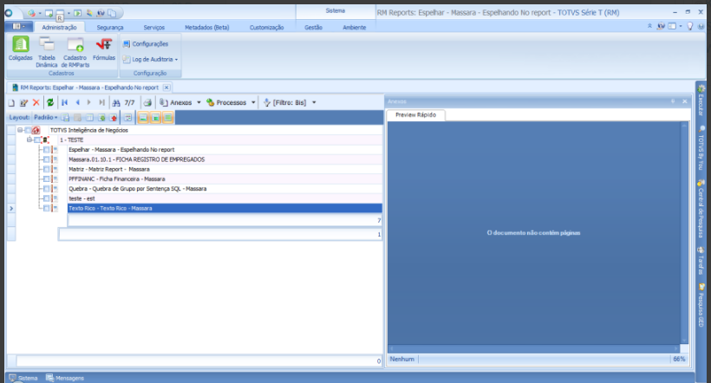Toggle the third highlighted orange panel button
The image size is (711, 383).
(167, 118)
